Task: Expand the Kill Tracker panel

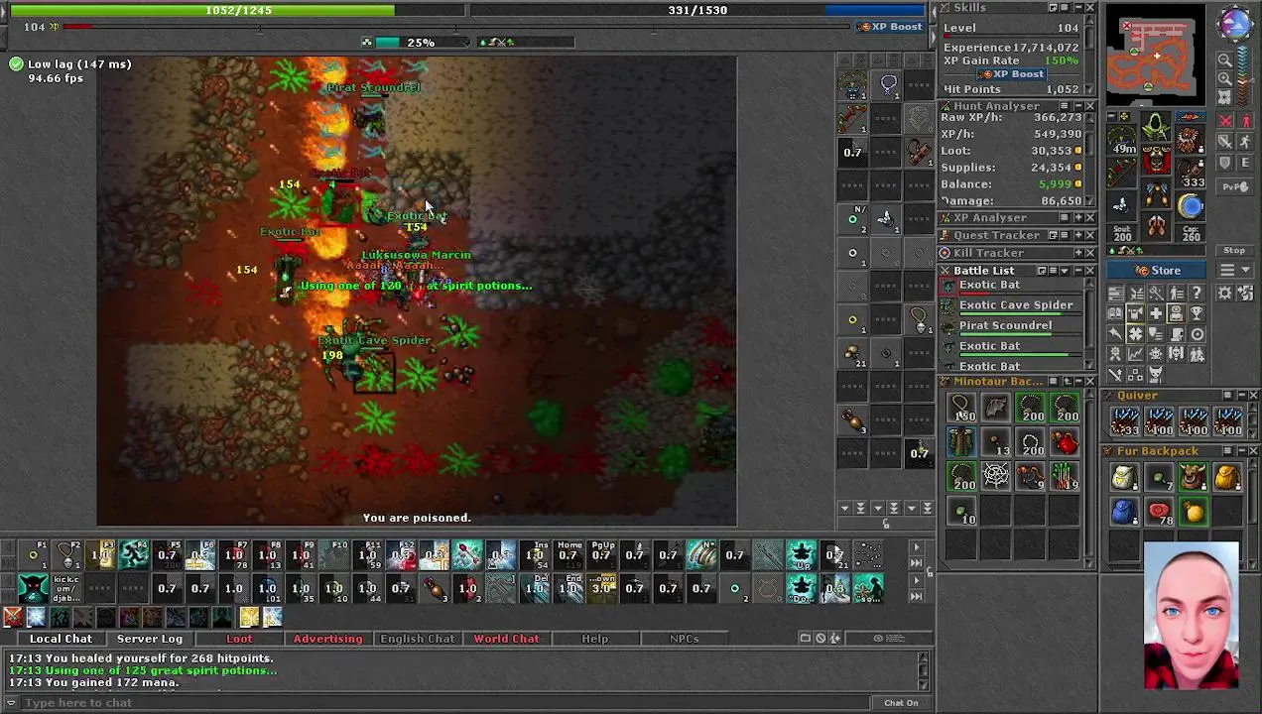Action: click(x=1077, y=253)
